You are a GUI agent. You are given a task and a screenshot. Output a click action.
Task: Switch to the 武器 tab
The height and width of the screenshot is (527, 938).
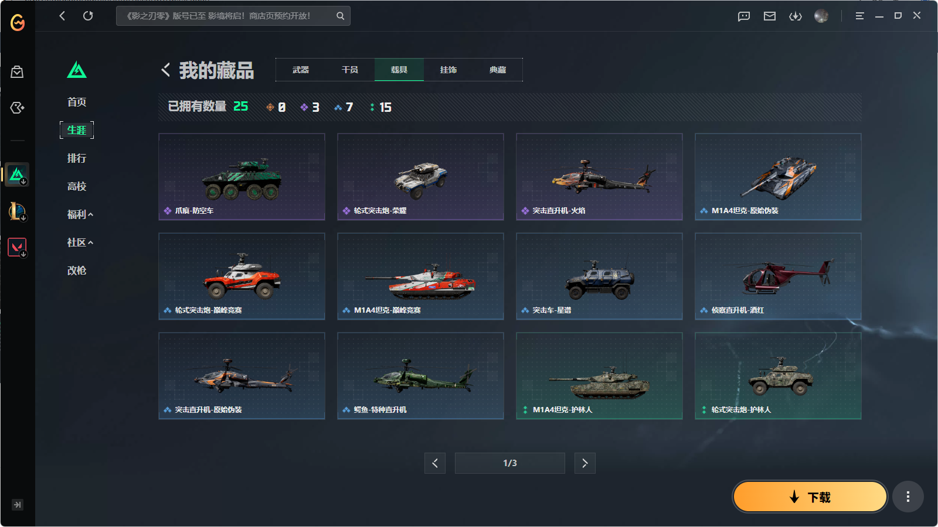tap(301, 70)
